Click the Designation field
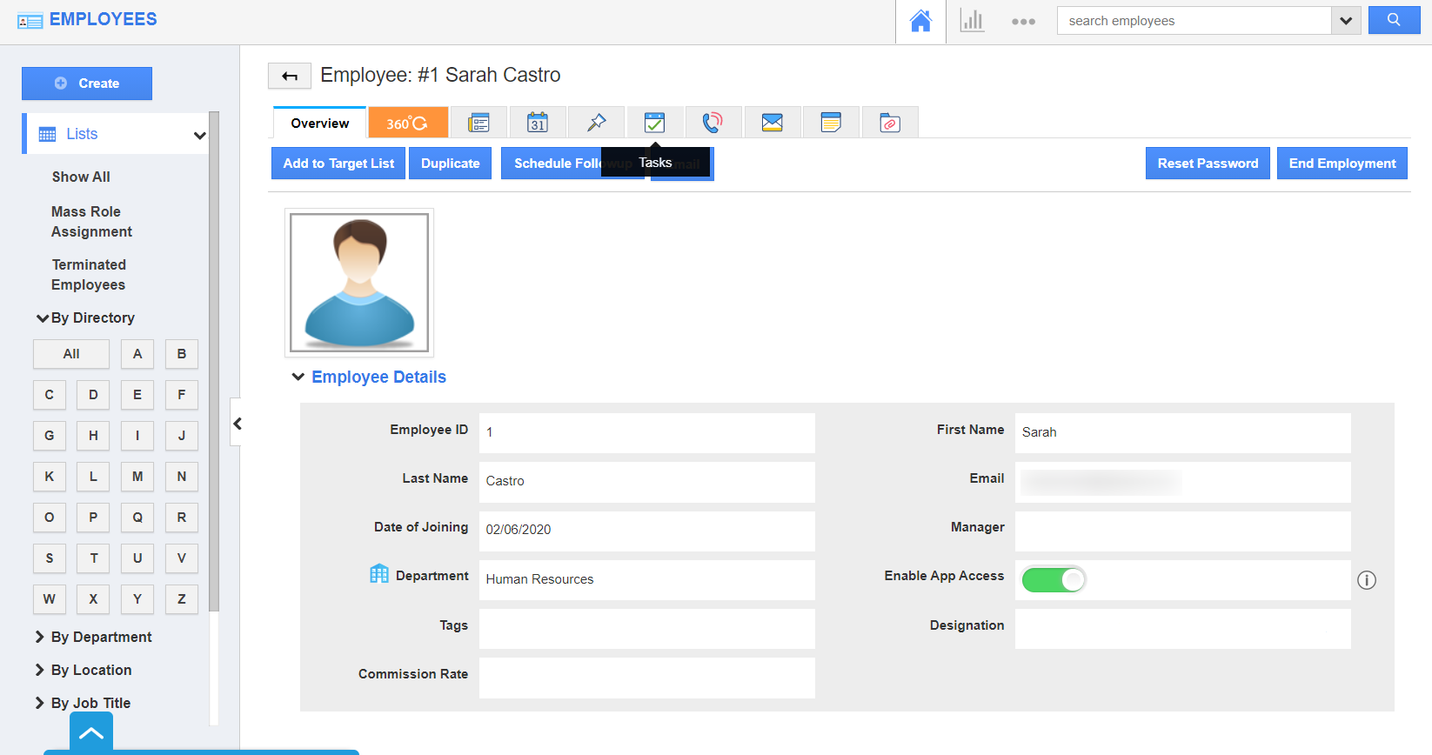The image size is (1432, 755). pos(1182,629)
